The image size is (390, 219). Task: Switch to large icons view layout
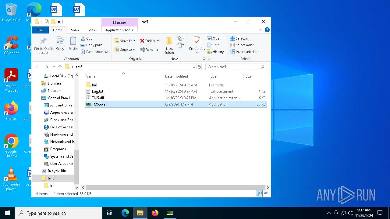coord(266,193)
